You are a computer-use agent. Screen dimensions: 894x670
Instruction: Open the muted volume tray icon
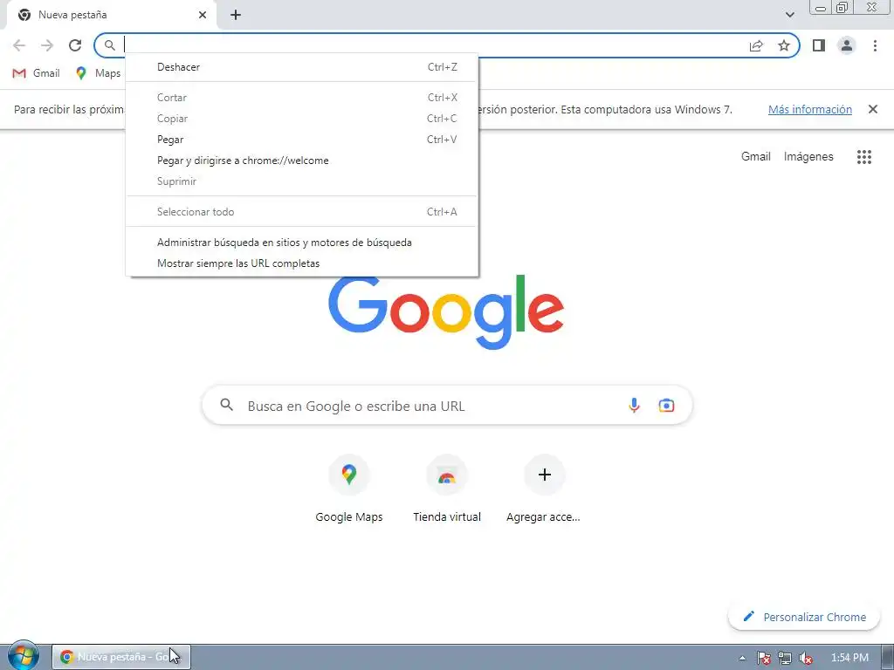pyautogui.click(x=806, y=658)
